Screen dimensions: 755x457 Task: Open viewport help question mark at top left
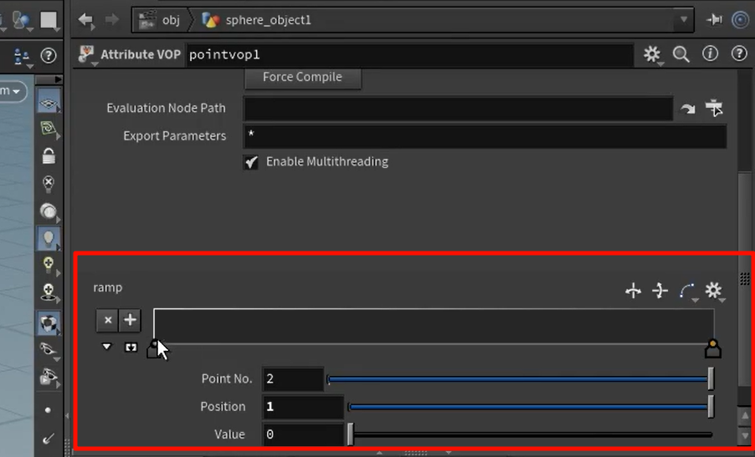point(48,56)
